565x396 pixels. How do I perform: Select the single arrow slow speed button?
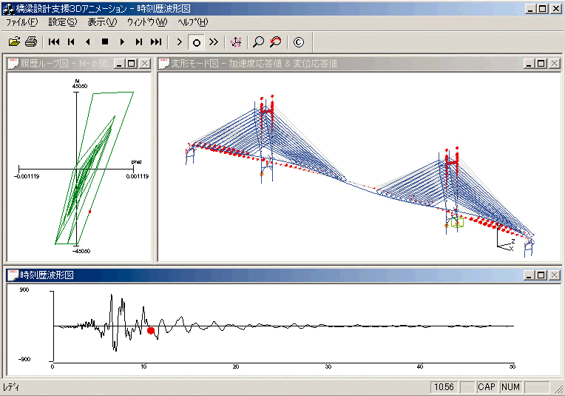[x=180, y=42]
